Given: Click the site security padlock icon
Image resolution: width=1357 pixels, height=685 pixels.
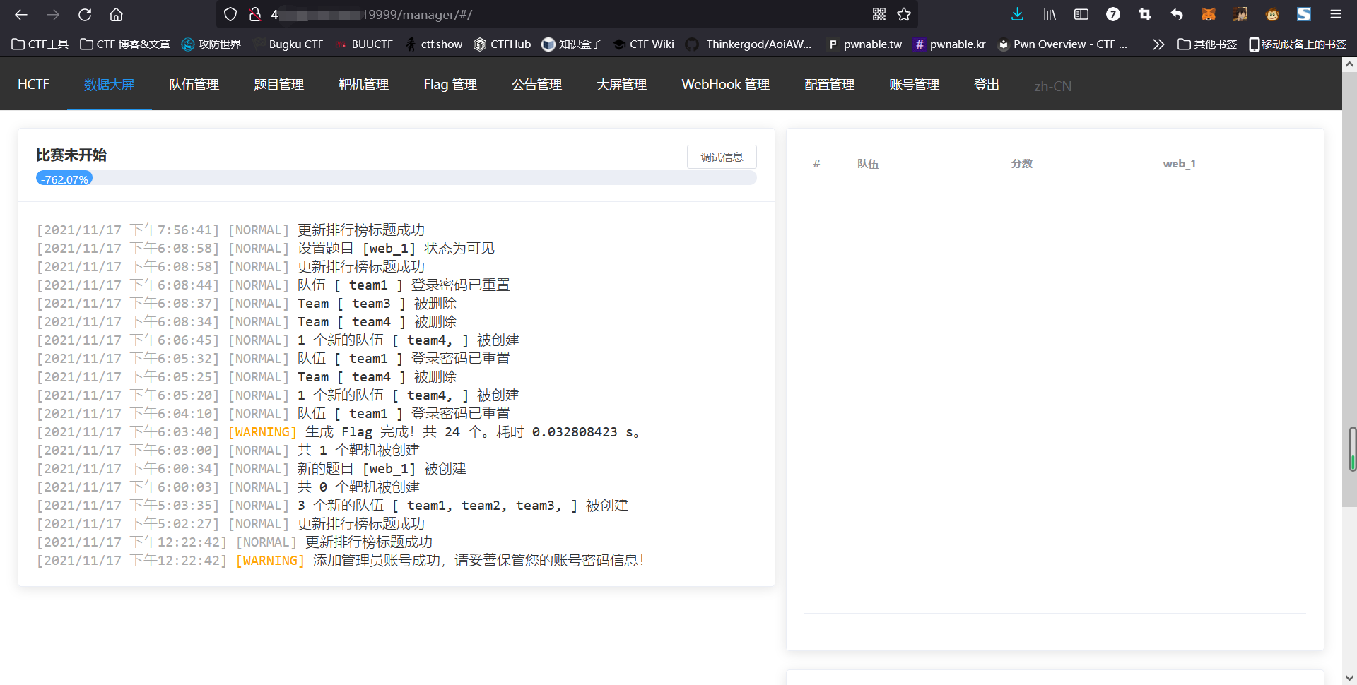Looking at the screenshot, I should [x=254, y=14].
